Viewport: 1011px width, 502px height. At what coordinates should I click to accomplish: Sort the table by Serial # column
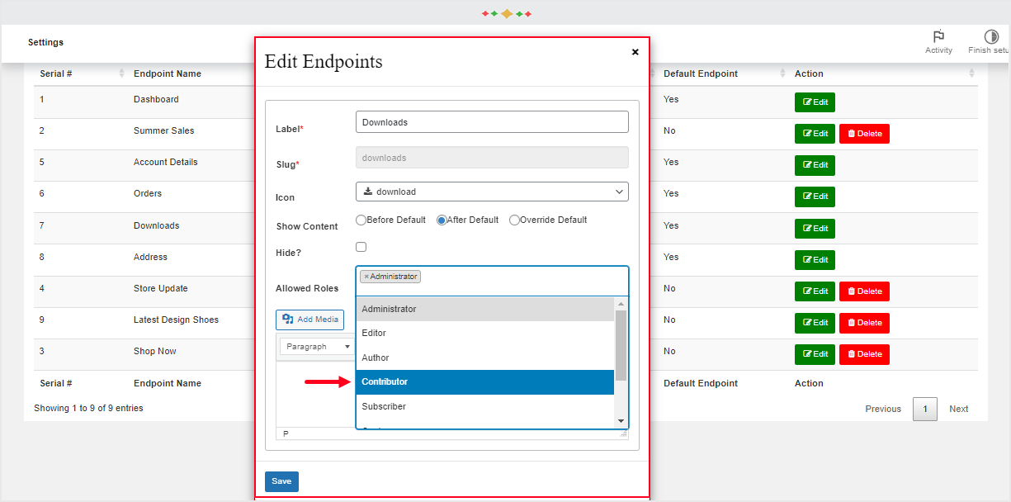tap(121, 73)
